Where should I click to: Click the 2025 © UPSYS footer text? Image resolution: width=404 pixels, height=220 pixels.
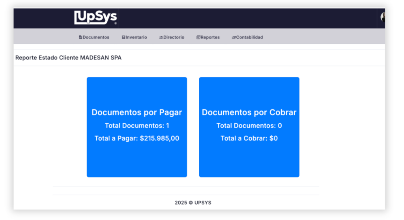point(193,203)
